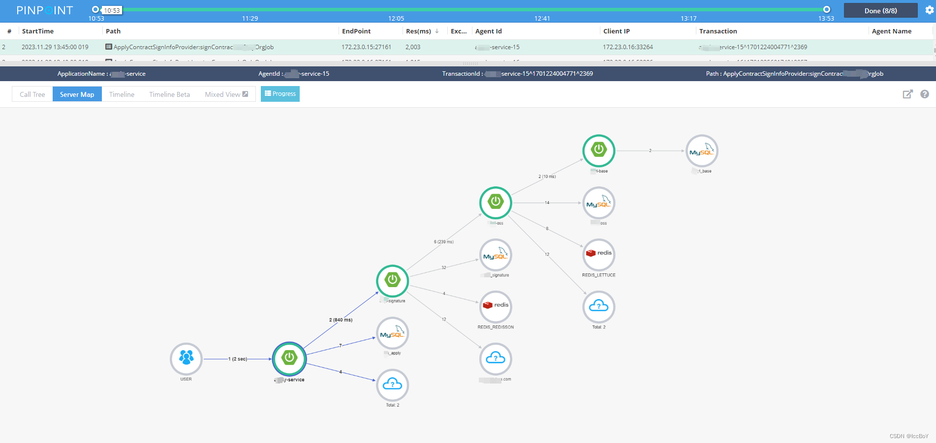The image size is (936, 443).
Task: Click the 2 (840 ms) link label
Action: pos(341,320)
